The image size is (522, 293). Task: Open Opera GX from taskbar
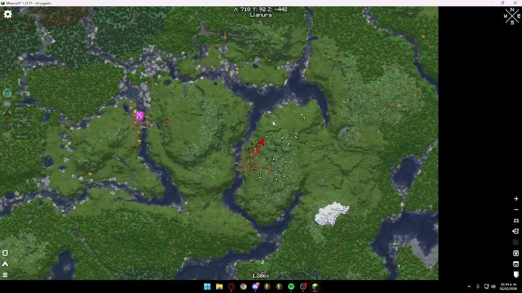[x=232, y=286]
